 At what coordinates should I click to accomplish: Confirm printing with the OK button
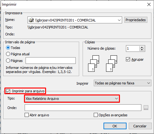point(115,126)
